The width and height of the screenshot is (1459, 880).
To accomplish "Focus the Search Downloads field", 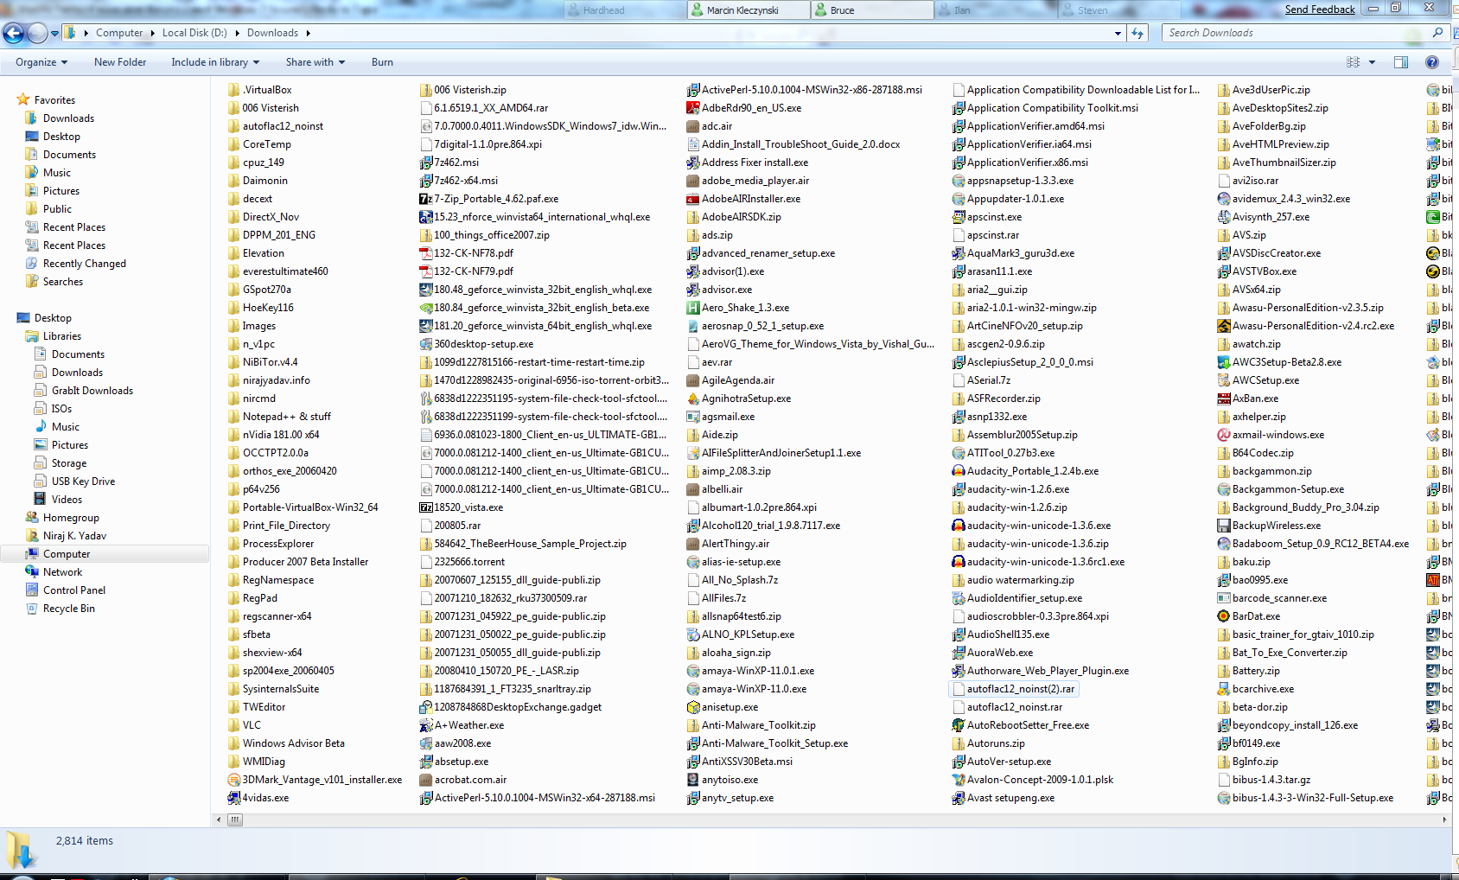I will [x=1297, y=33].
